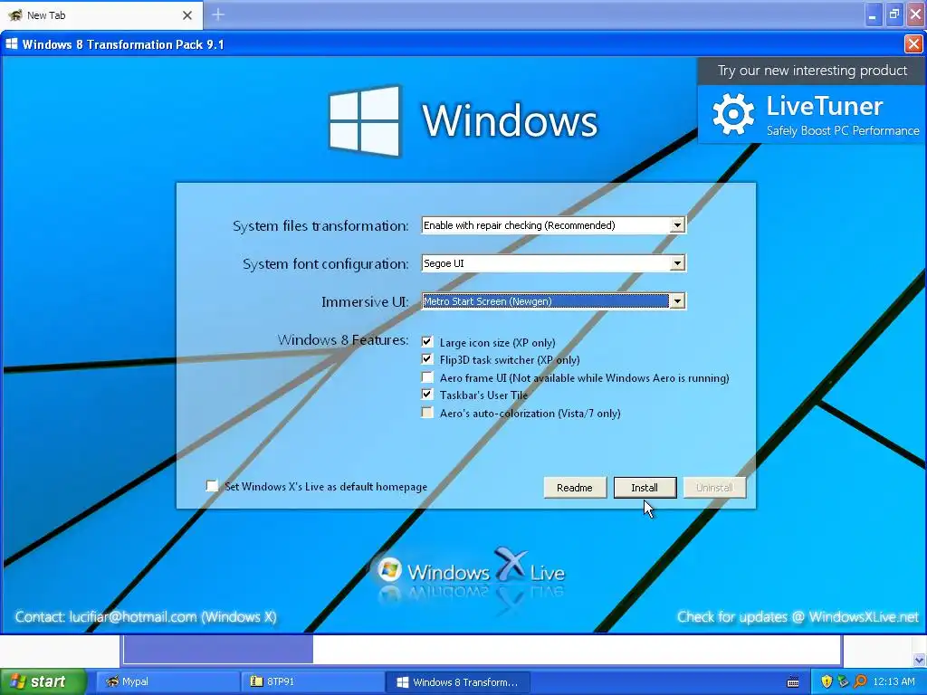Viewport: 927px width, 695px height.
Task: Click the security shield tray icon
Action: click(x=827, y=682)
